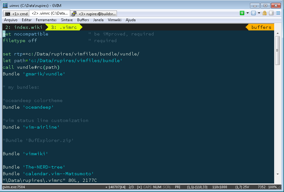
Task: Open the Arquivo menu
Action: click(11, 20)
